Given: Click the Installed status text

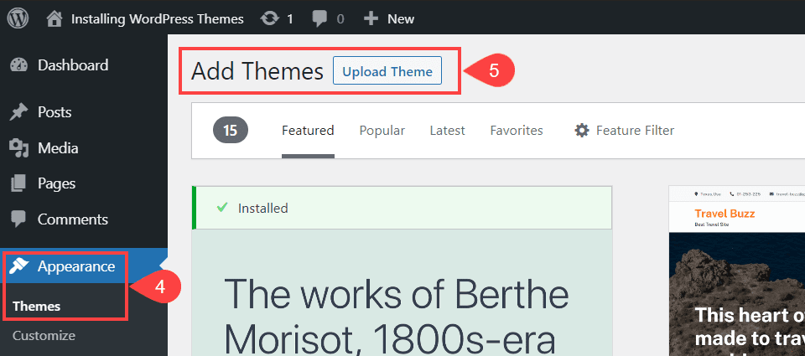Looking at the screenshot, I should [x=262, y=209].
